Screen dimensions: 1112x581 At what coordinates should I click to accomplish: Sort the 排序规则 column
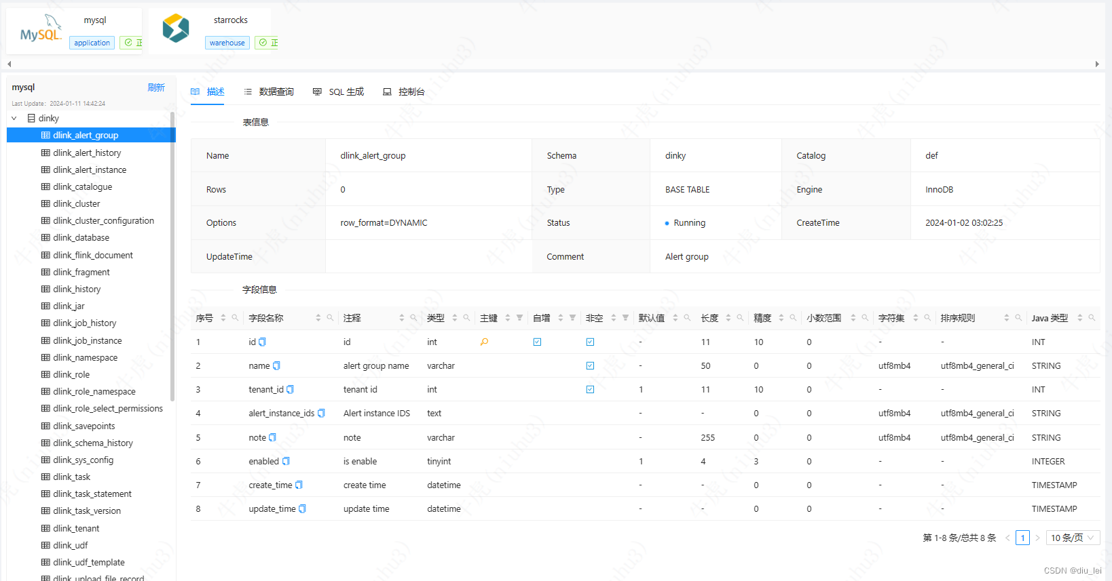tap(1006, 318)
